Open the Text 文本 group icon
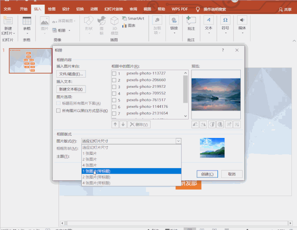 [x=208, y=20]
